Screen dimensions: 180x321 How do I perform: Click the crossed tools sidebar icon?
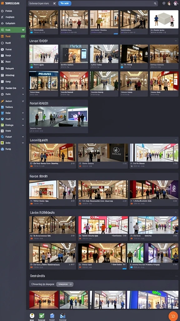point(2,61)
